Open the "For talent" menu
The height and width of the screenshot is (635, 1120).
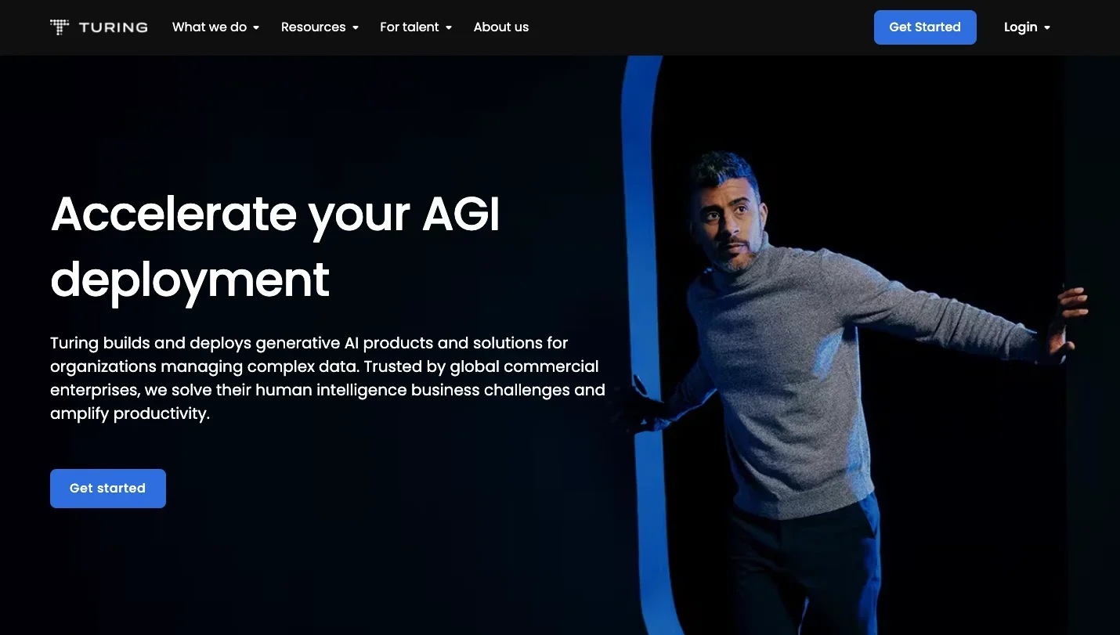click(409, 27)
